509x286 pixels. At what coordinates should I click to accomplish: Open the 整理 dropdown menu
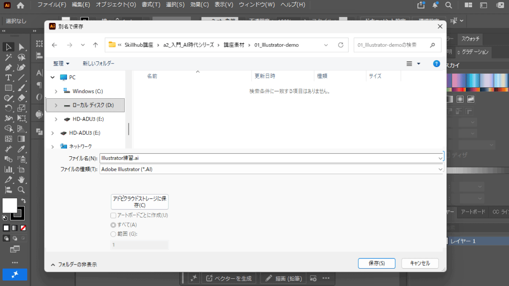click(61, 64)
